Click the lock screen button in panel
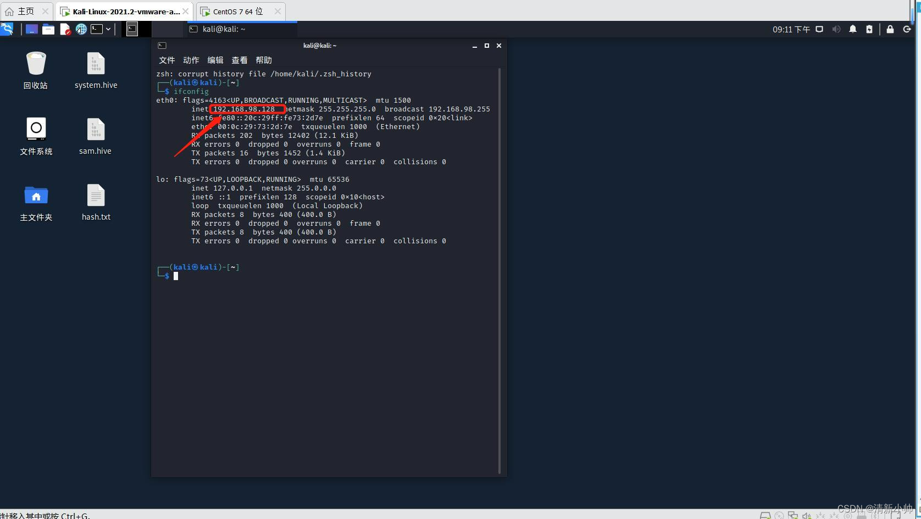 890,29
